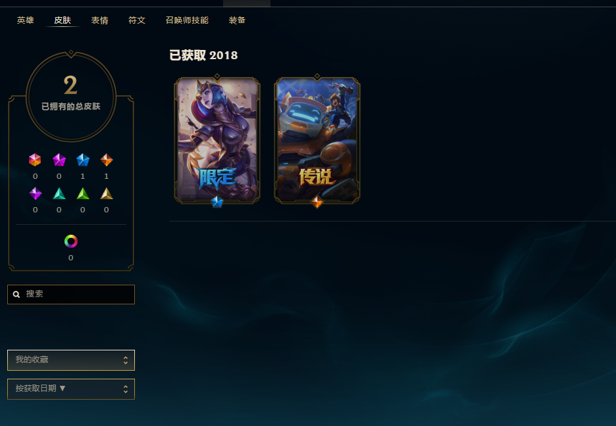
Task: Open the 装备 tab
Action: click(x=238, y=20)
